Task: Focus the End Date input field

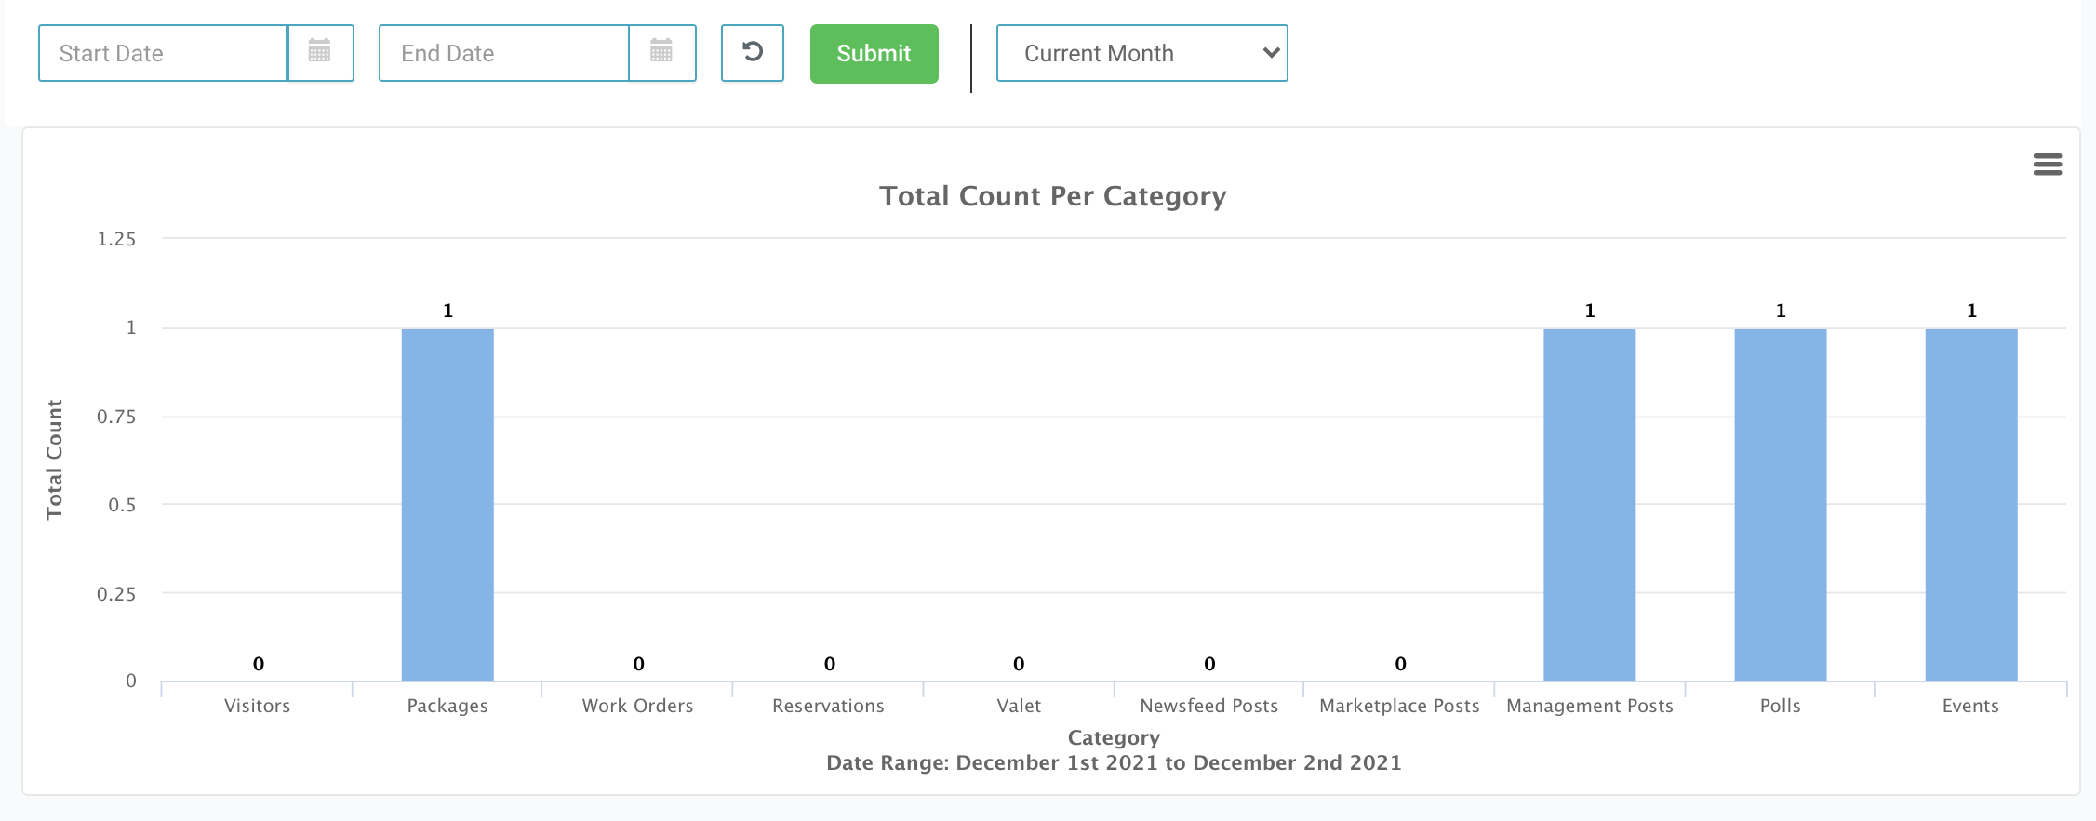Action: click(504, 53)
